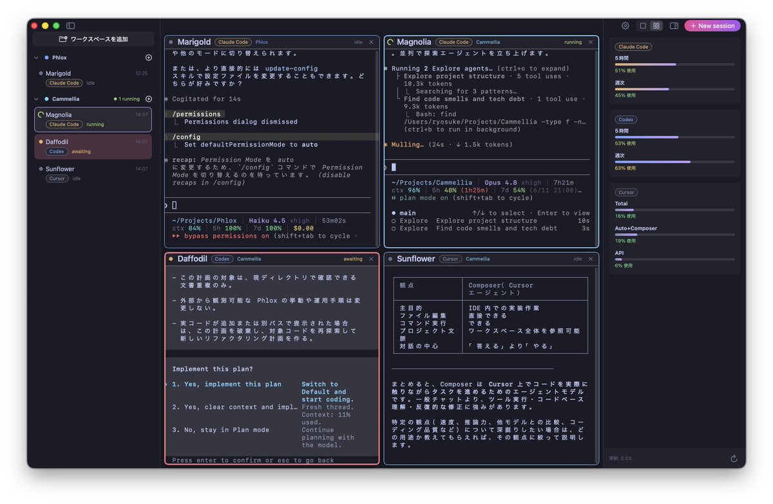This screenshot has height=504, width=773.
Task: Select Sunflower session in sidebar
Action: pyautogui.click(x=93, y=173)
